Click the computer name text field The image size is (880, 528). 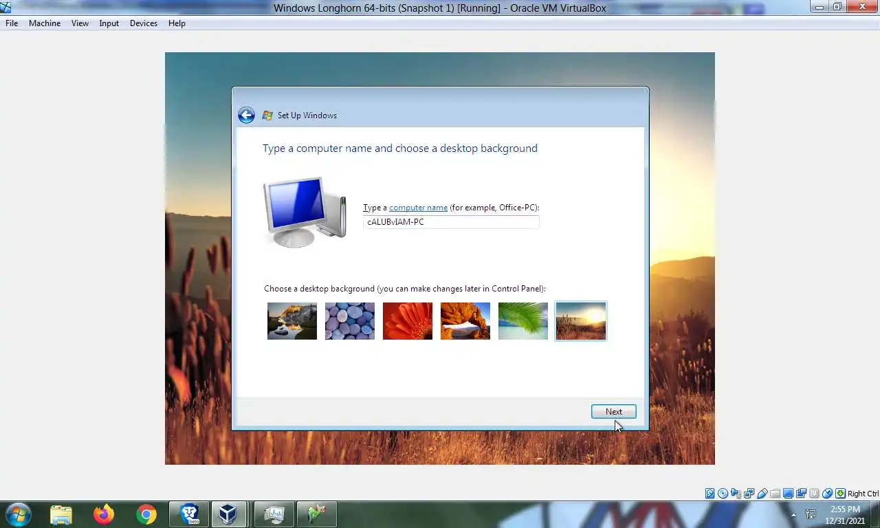(x=451, y=222)
